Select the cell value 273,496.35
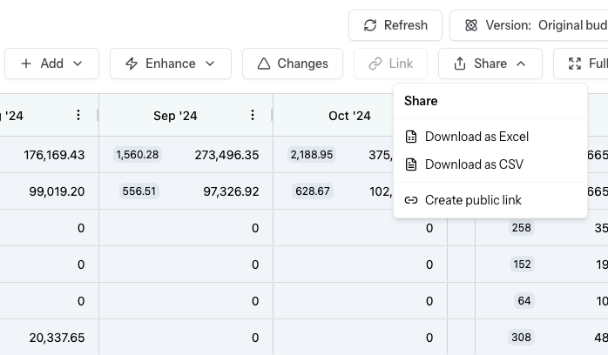The width and height of the screenshot is (608, 355). 226,155
